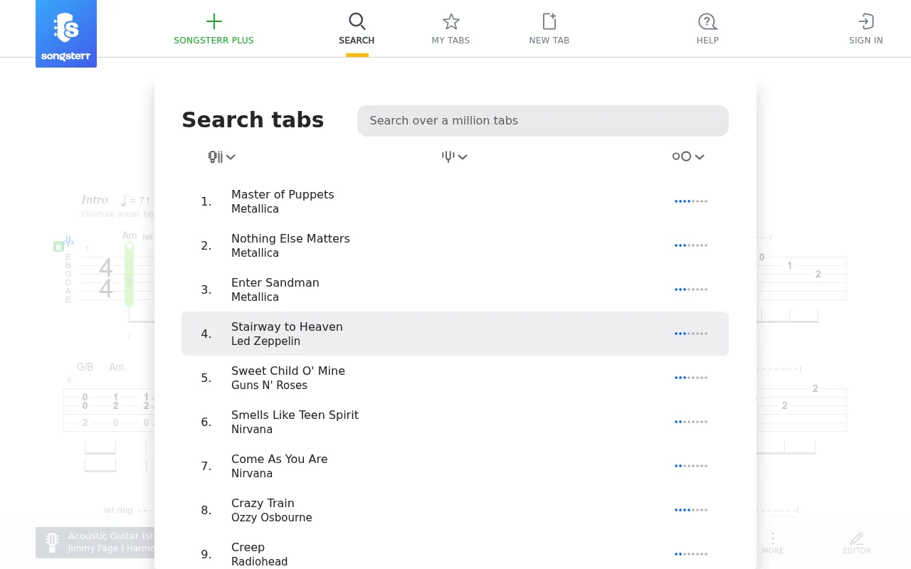
Task: Open My Tabs
Action: pos(451,30)
